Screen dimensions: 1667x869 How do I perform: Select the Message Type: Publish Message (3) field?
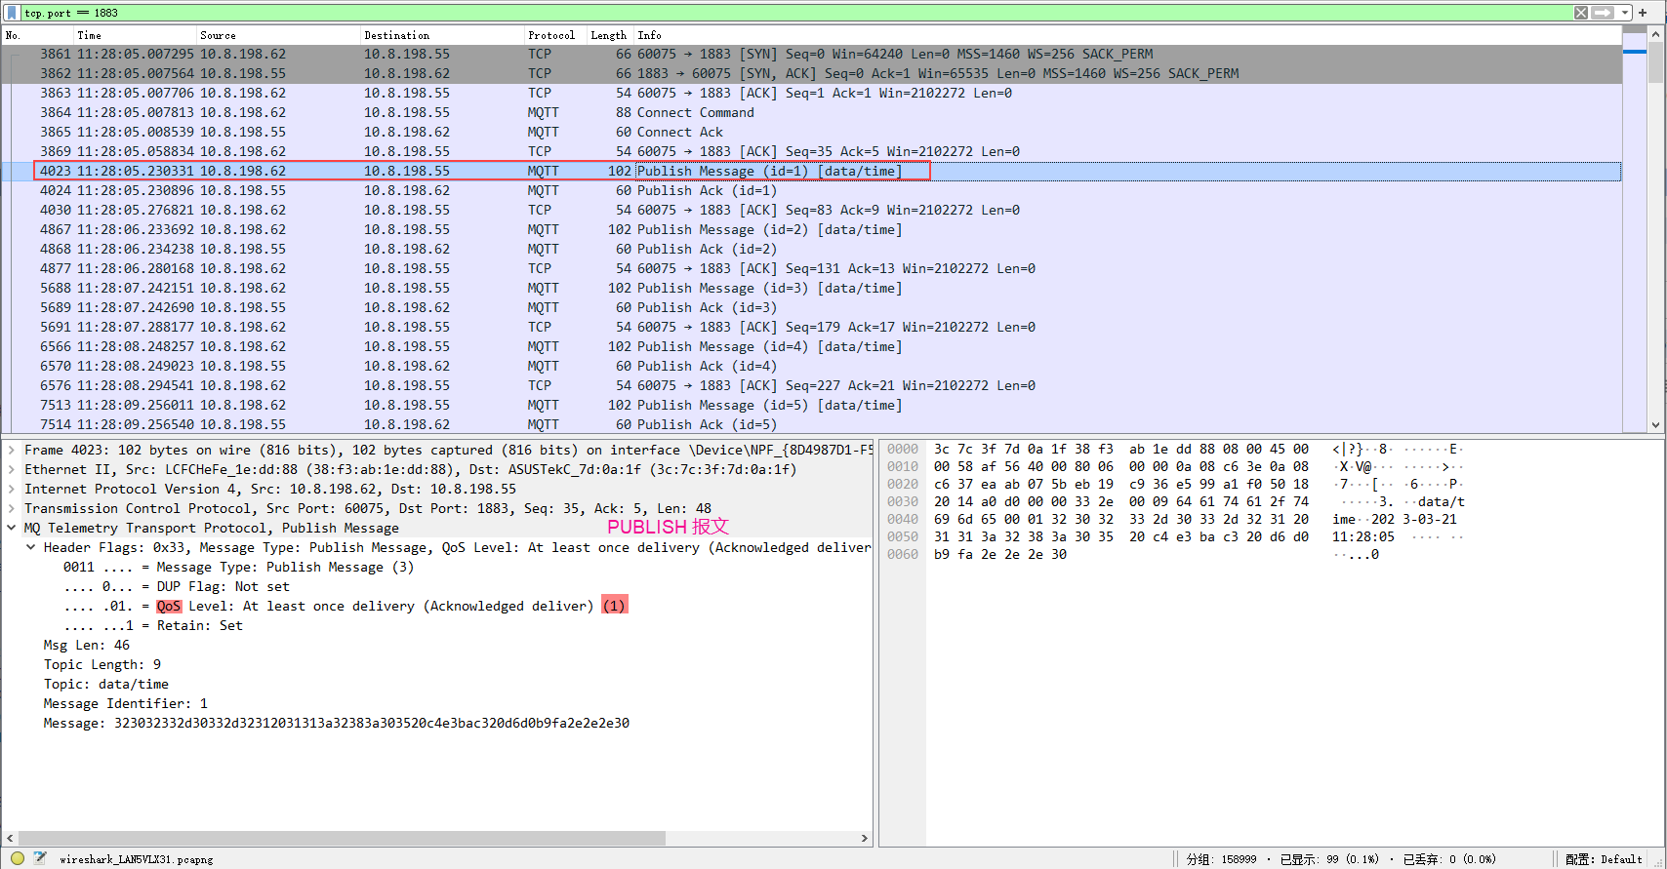[x=238, y=567]
